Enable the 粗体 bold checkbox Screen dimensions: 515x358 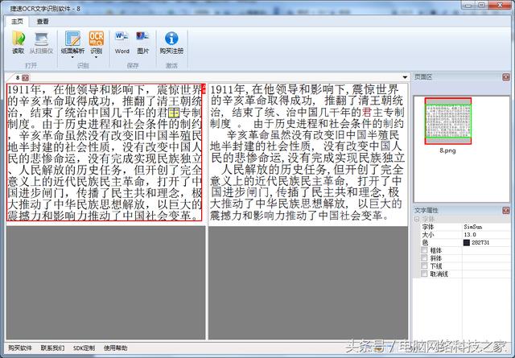[423, 250]
